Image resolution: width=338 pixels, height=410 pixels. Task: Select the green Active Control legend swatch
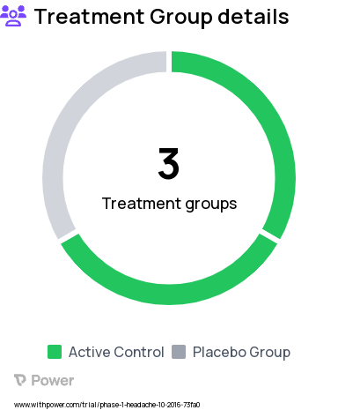click(55, 352)
